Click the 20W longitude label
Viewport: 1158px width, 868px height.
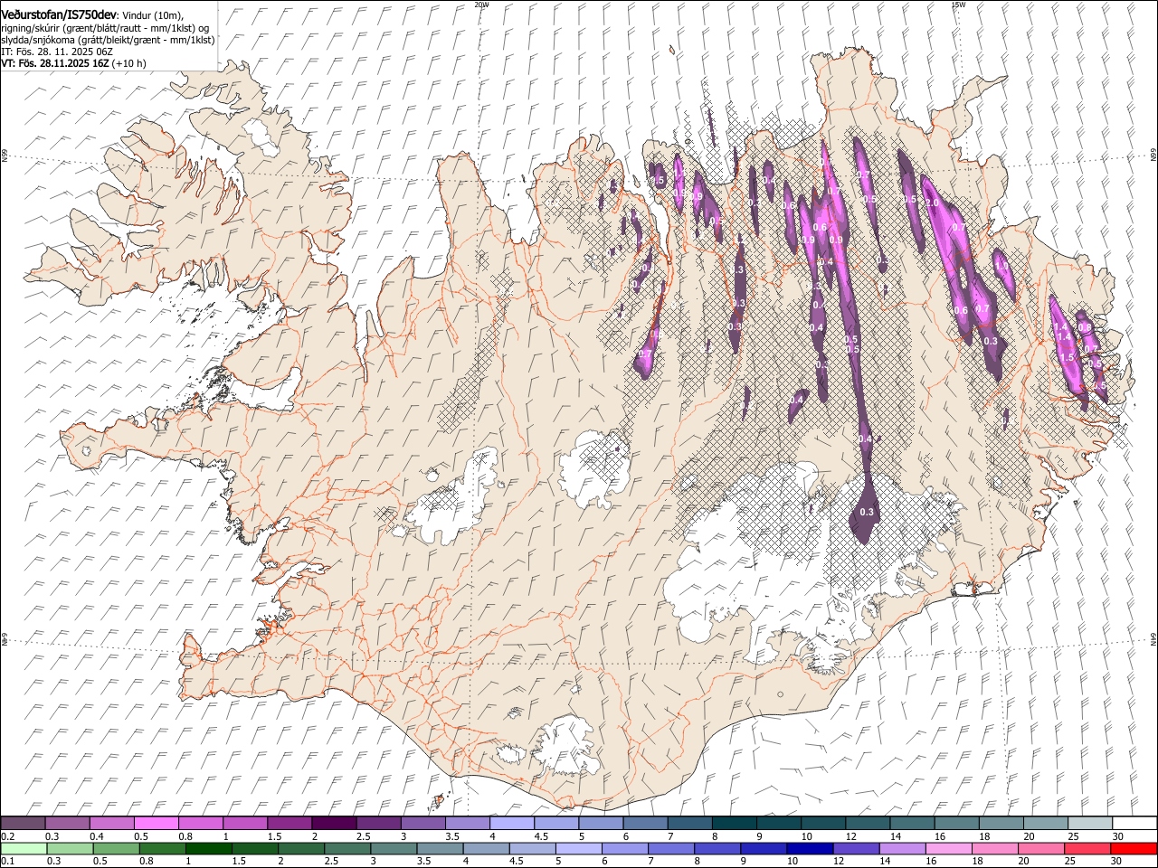point(481,5)
